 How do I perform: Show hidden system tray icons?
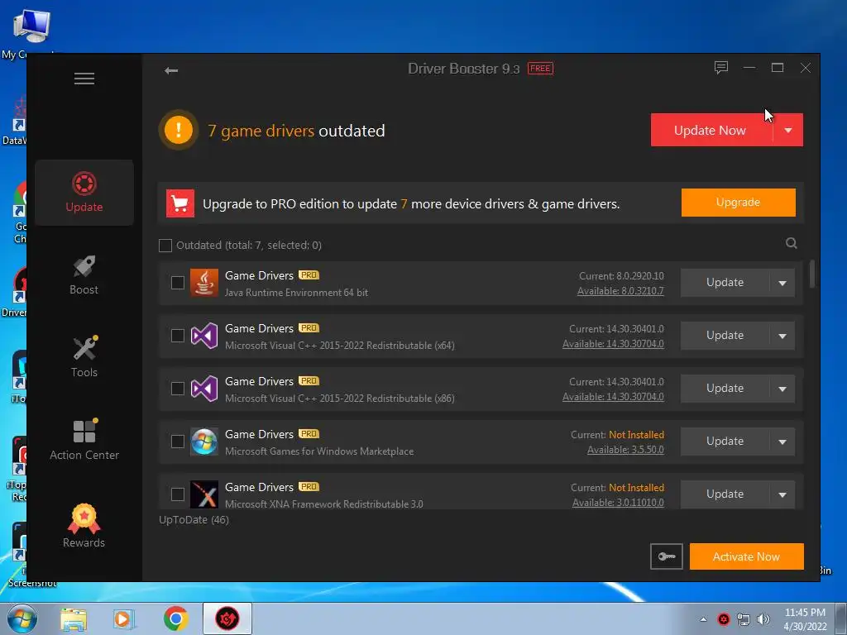[703, 619]
